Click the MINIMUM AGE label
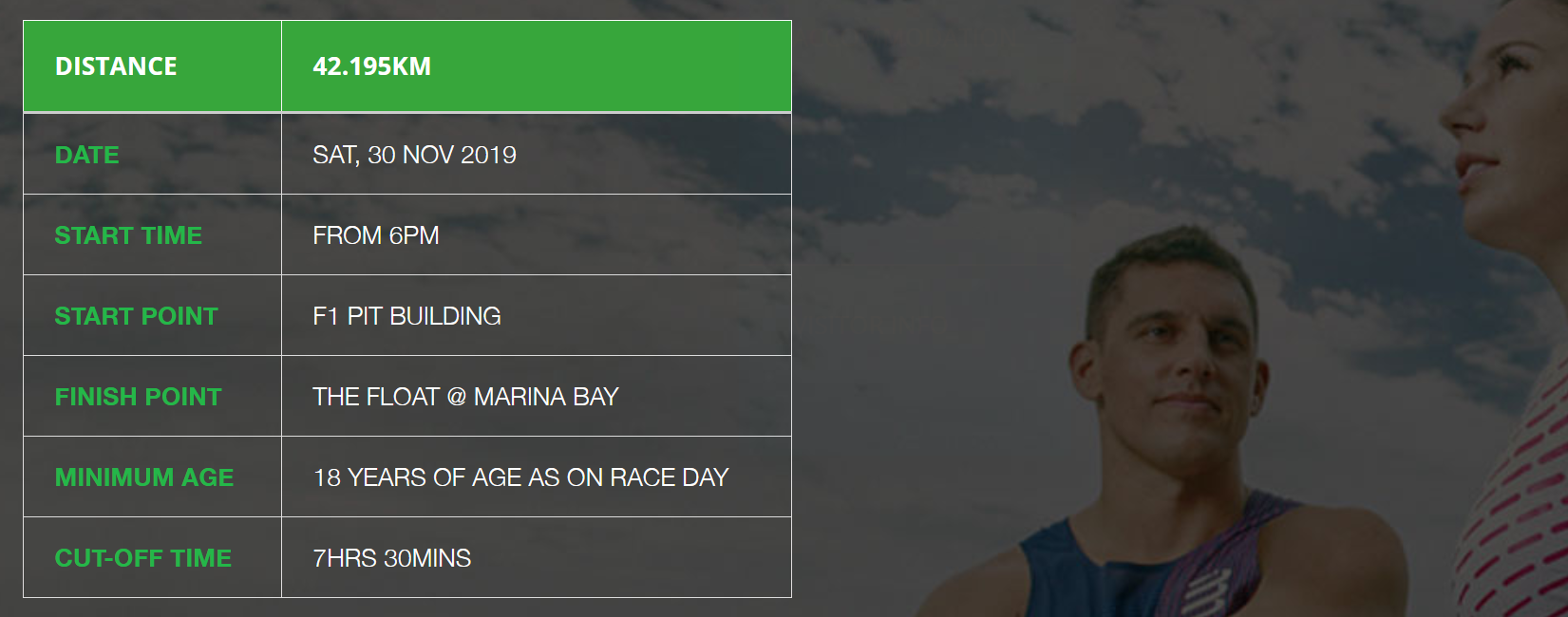Image resolution: width=1568 pixels, height=617 pixels. [143, 477]
